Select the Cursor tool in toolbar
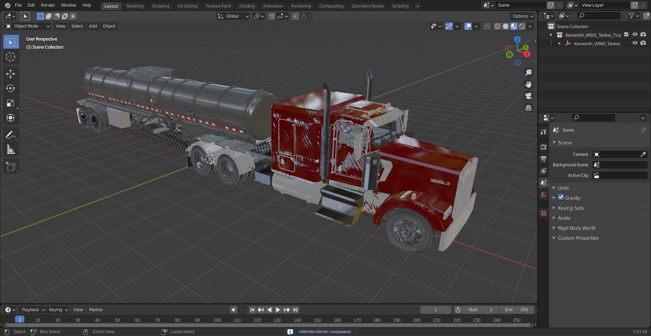 click(10, 57)
